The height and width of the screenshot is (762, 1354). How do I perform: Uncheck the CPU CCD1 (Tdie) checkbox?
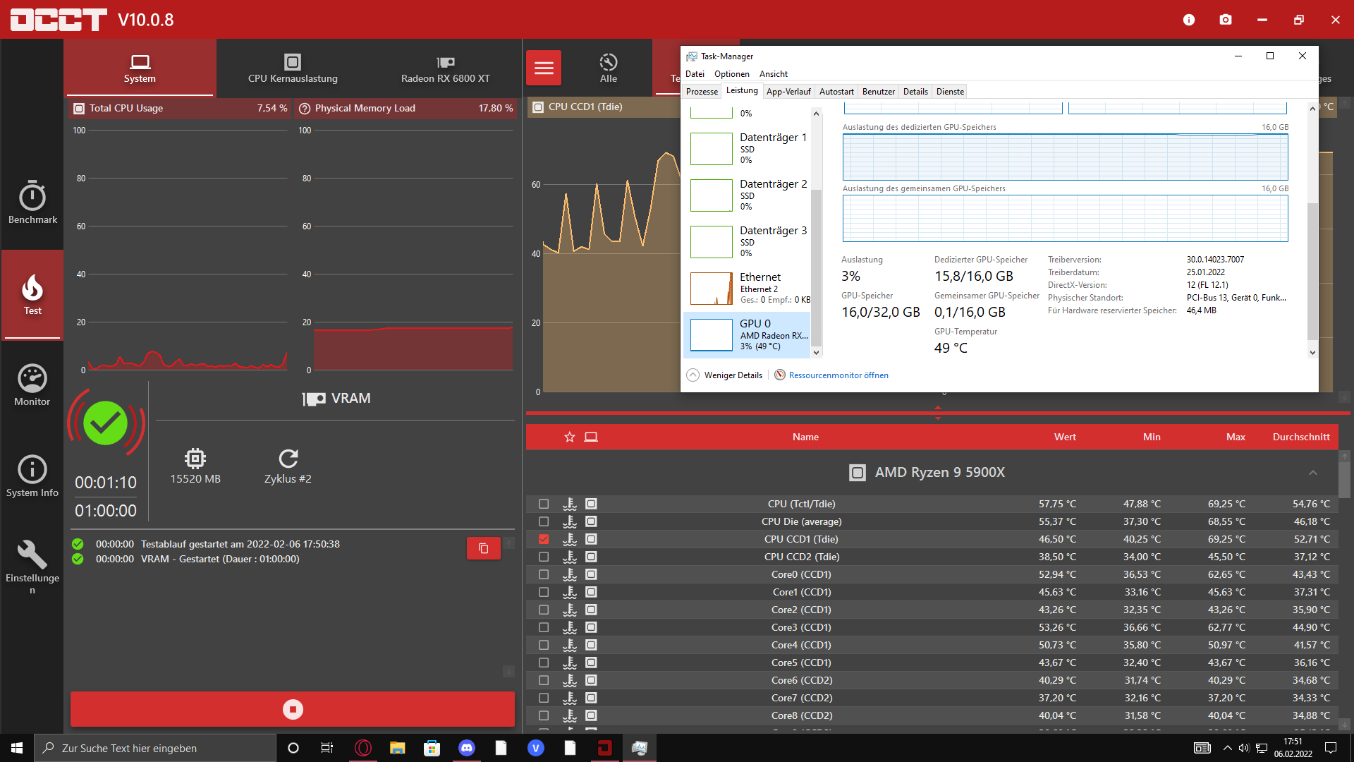[x=544, y=539]
